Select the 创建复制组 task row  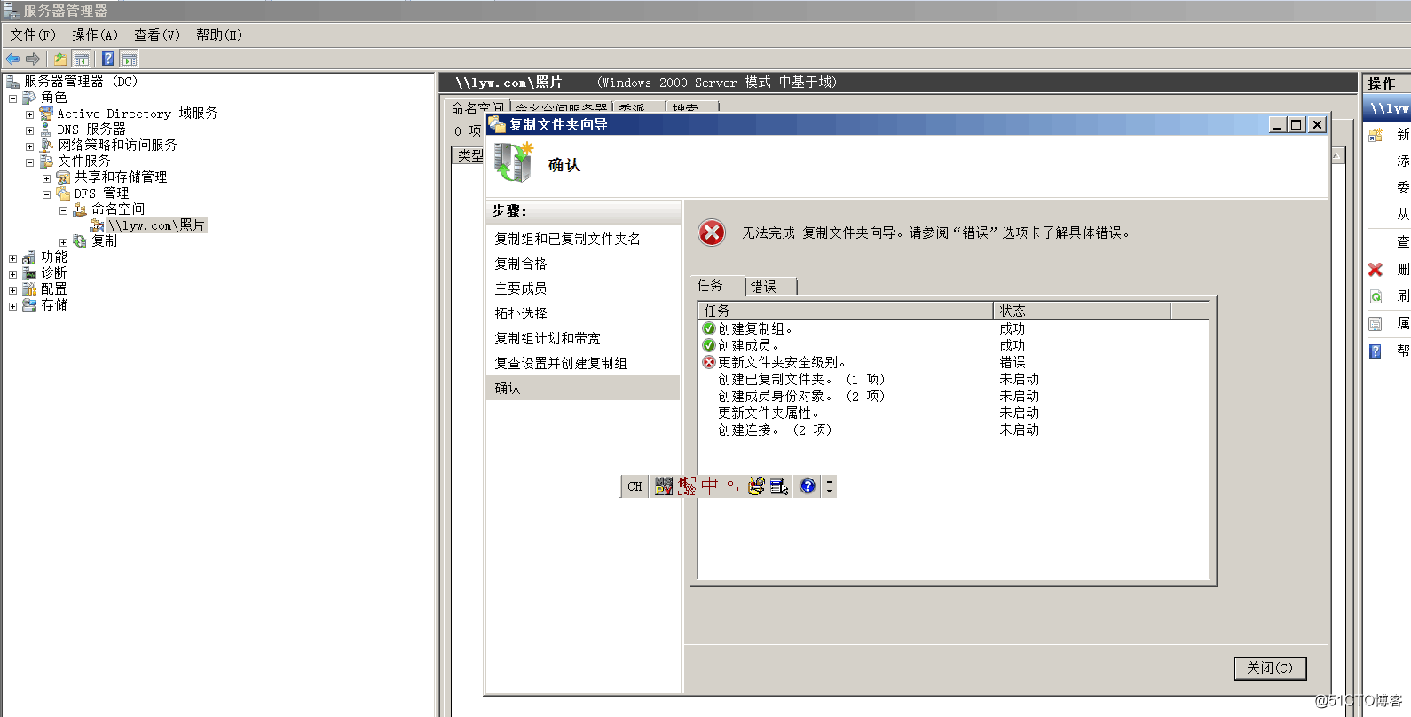[x=953, y=328]
